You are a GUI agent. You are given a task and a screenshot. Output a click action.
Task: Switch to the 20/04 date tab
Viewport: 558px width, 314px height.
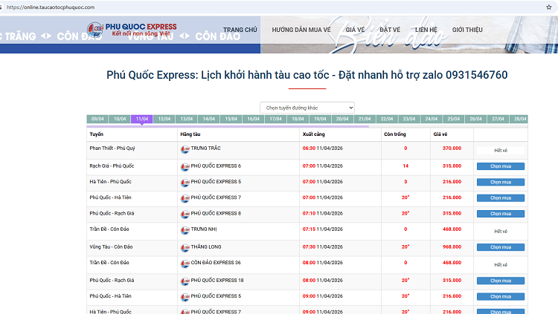coord(342,119)
